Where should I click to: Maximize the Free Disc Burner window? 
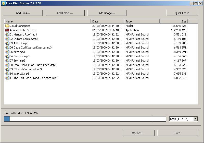click(x=196, y=3)
